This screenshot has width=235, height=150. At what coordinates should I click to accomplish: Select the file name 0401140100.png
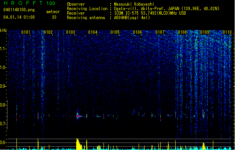click(19, 10)
